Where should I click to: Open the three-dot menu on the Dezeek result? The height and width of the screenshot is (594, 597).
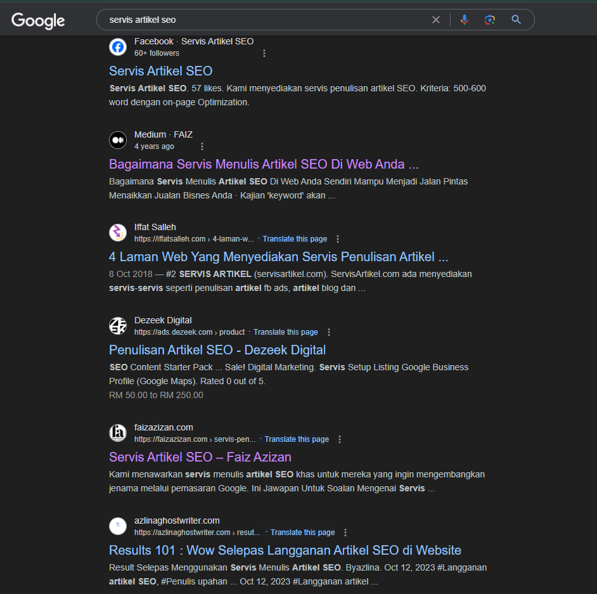tap(329, 332)
